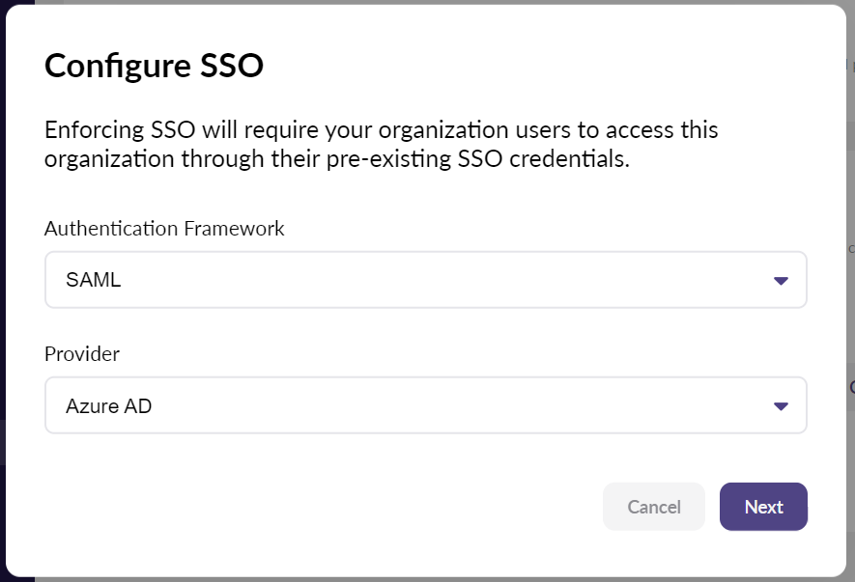The image size is (855, 582).
Task: Click empty space inside the Azure AD select box
Action: point(437,405)
